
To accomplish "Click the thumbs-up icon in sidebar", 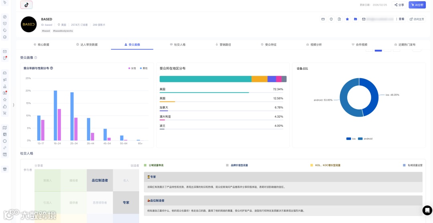I will tap(5, 106).
